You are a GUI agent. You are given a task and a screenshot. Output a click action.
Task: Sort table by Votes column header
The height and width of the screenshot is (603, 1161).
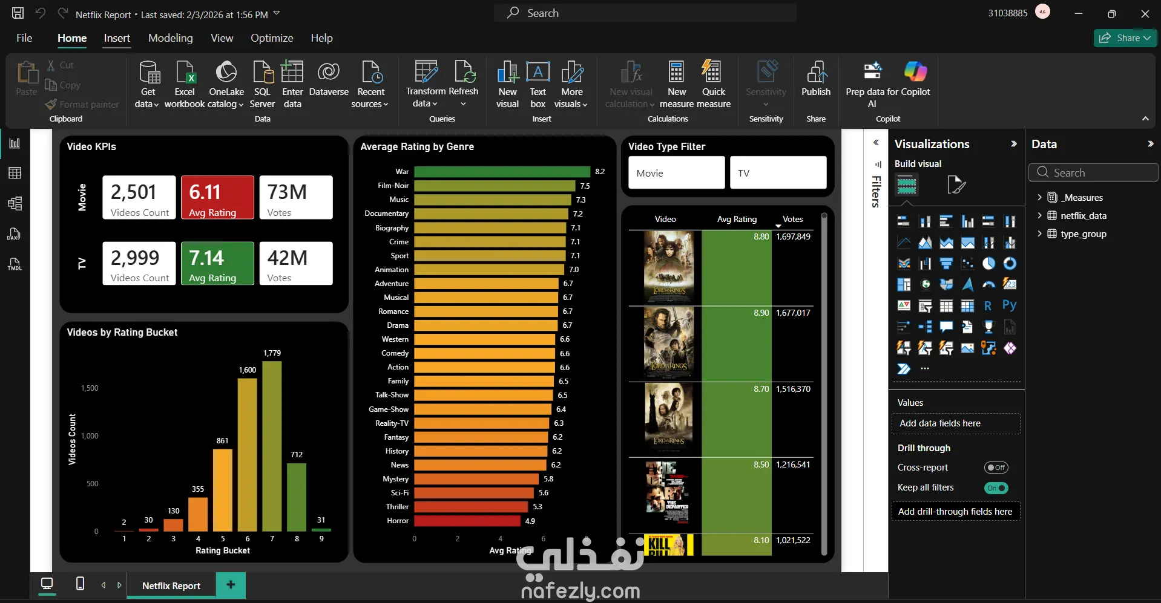coord(792,219)
